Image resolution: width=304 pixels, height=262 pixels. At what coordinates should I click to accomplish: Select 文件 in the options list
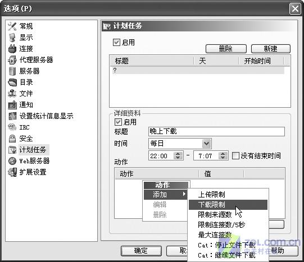tap(26, 94)
